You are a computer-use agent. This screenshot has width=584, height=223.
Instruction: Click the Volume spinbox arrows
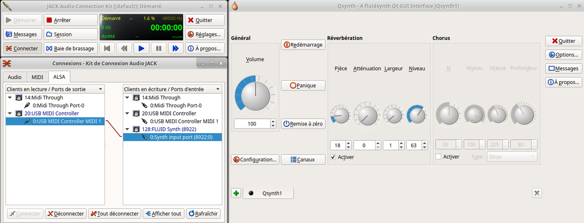point(273,124)
